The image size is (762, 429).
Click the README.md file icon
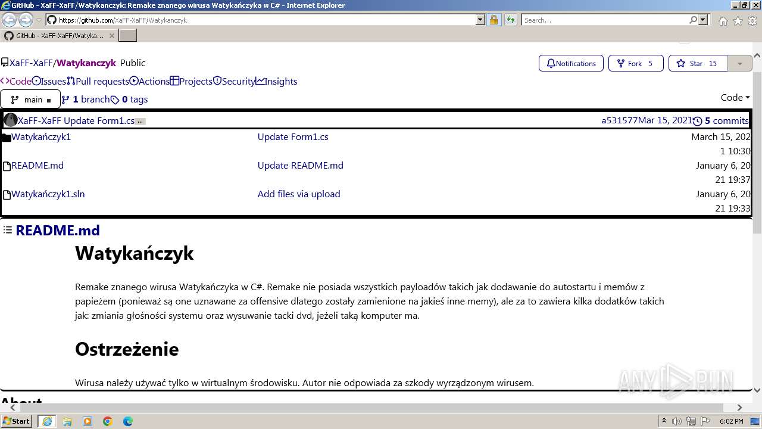click(x=7, y=166)
